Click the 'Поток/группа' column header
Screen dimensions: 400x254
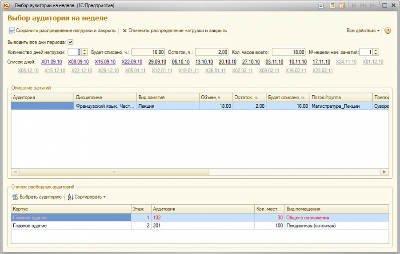pyautogui.click(x=341, y=98)
